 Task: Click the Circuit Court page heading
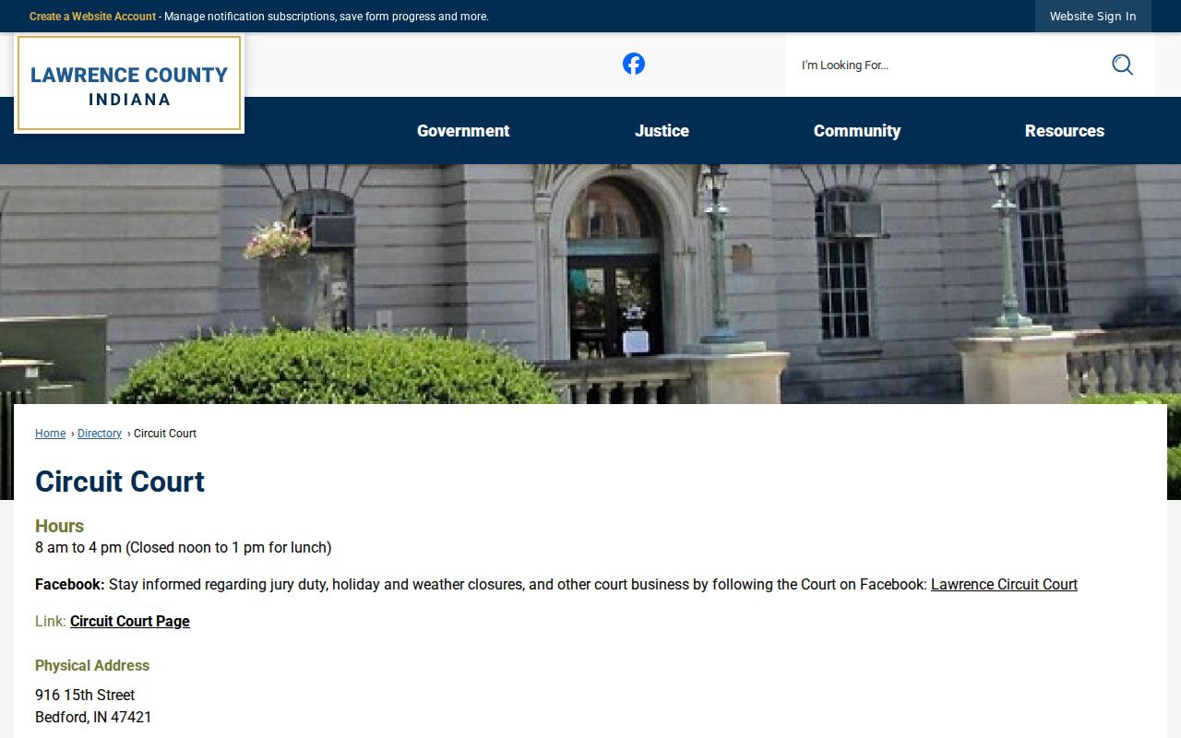tap(120, 482)
